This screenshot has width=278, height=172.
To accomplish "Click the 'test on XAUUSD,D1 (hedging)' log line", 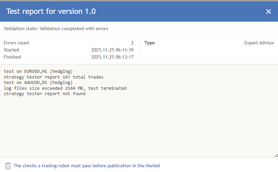I will (38, 82).
